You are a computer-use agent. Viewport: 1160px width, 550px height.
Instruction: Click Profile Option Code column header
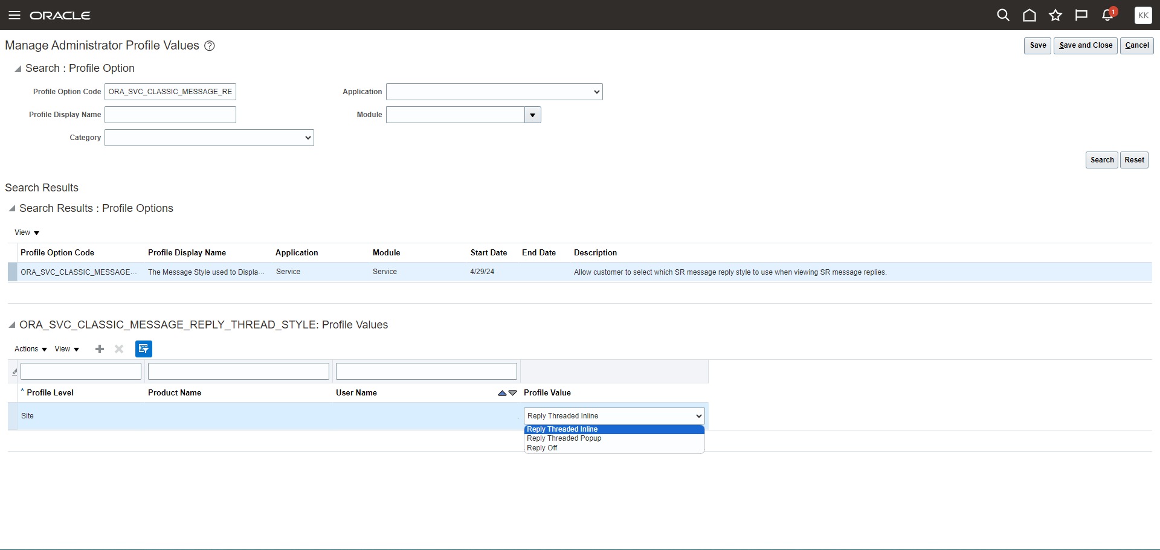click(57, 253)
